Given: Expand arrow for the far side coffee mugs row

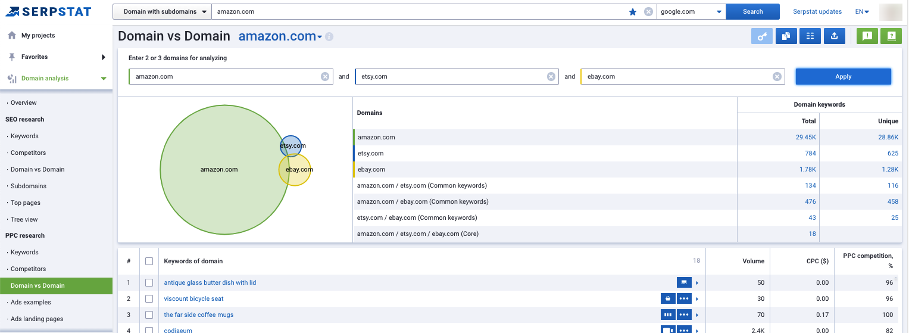Looking at the screenshot, I should [x=697, y=315].
